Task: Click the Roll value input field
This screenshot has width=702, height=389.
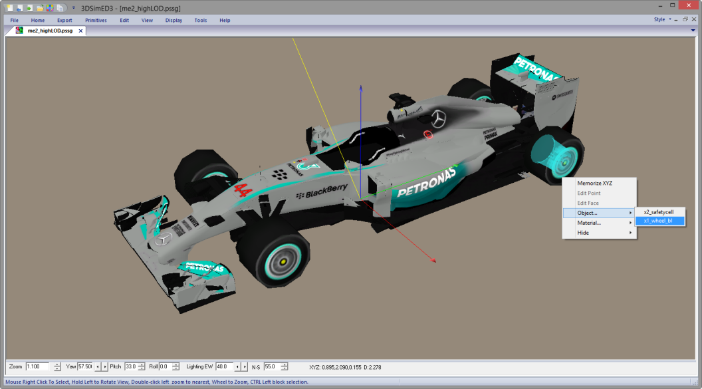Action: point(166,366)
